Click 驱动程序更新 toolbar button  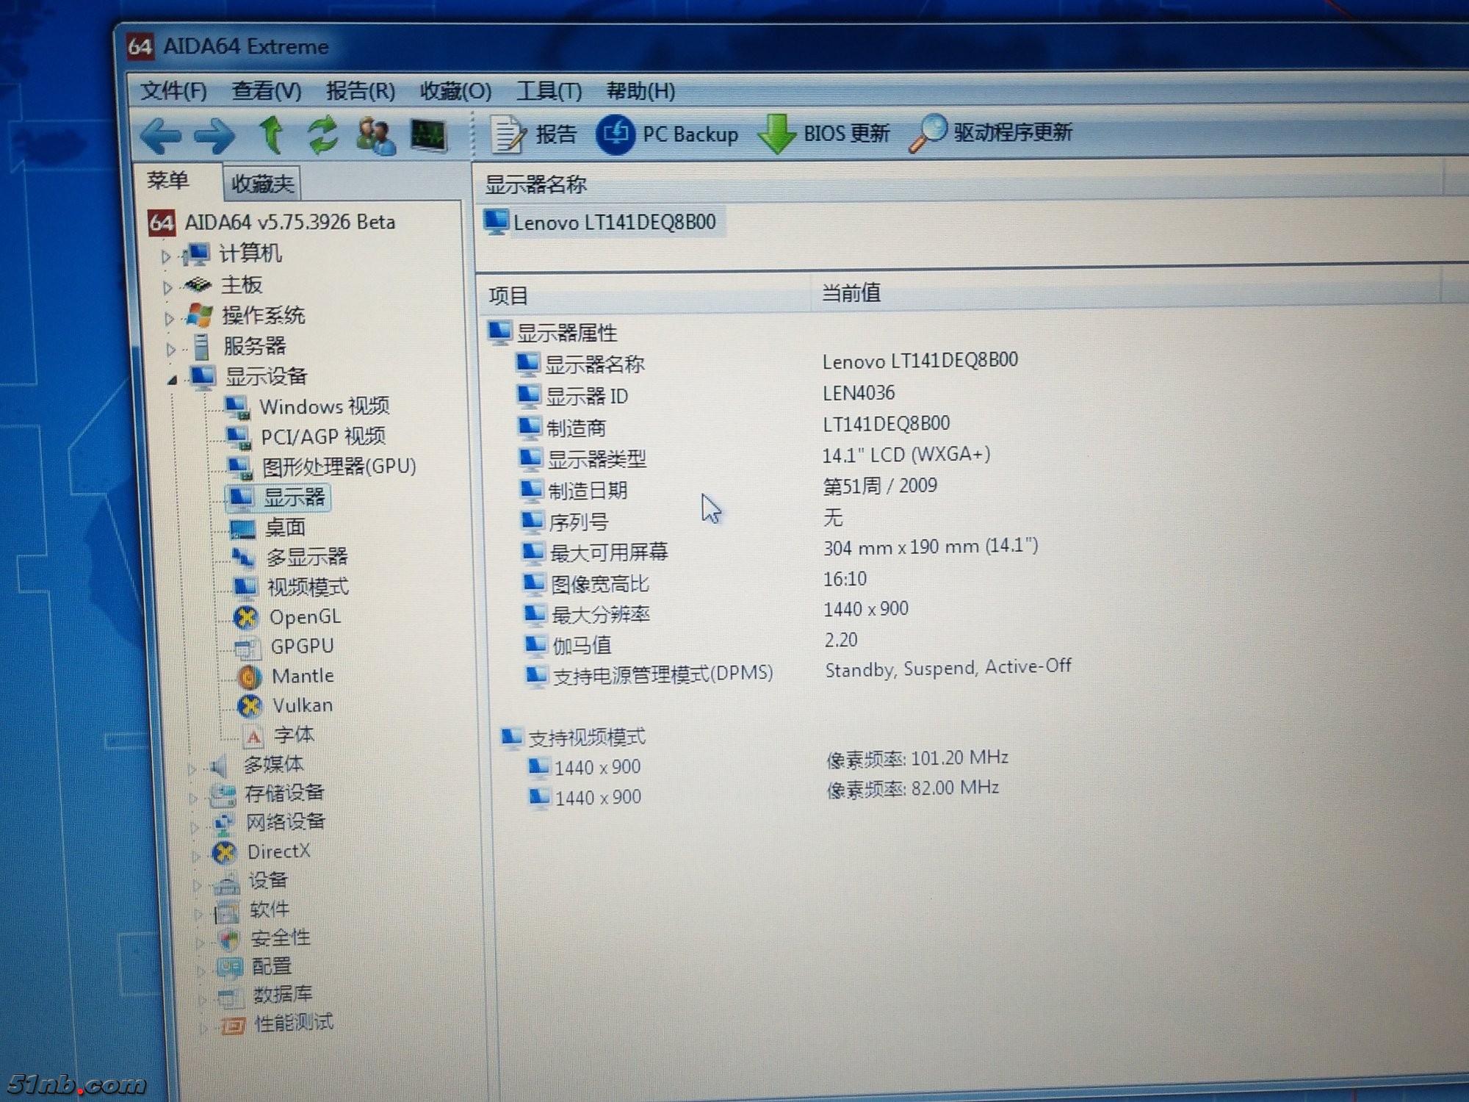pyautogui.click(x=991, y=132)
